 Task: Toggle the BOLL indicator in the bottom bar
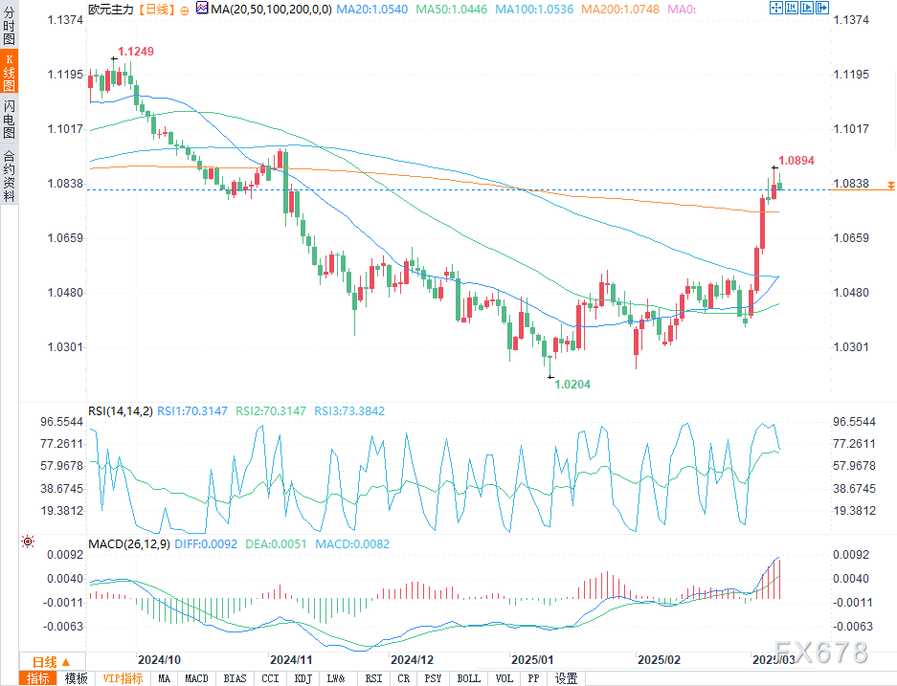(x=469, y=678)
